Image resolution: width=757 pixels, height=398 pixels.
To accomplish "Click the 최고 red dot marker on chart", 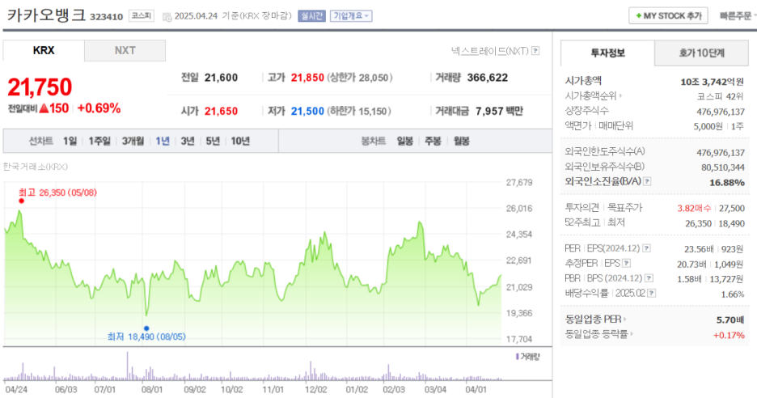I will (x=21, y=201).
